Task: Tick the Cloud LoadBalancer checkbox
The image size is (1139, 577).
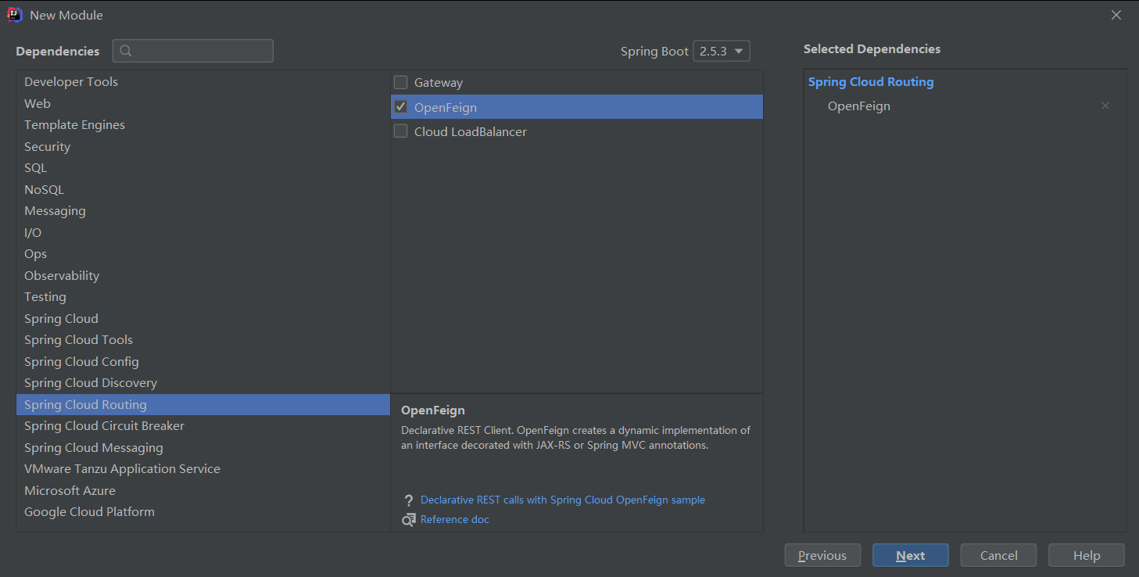Action: click(400, 131)
